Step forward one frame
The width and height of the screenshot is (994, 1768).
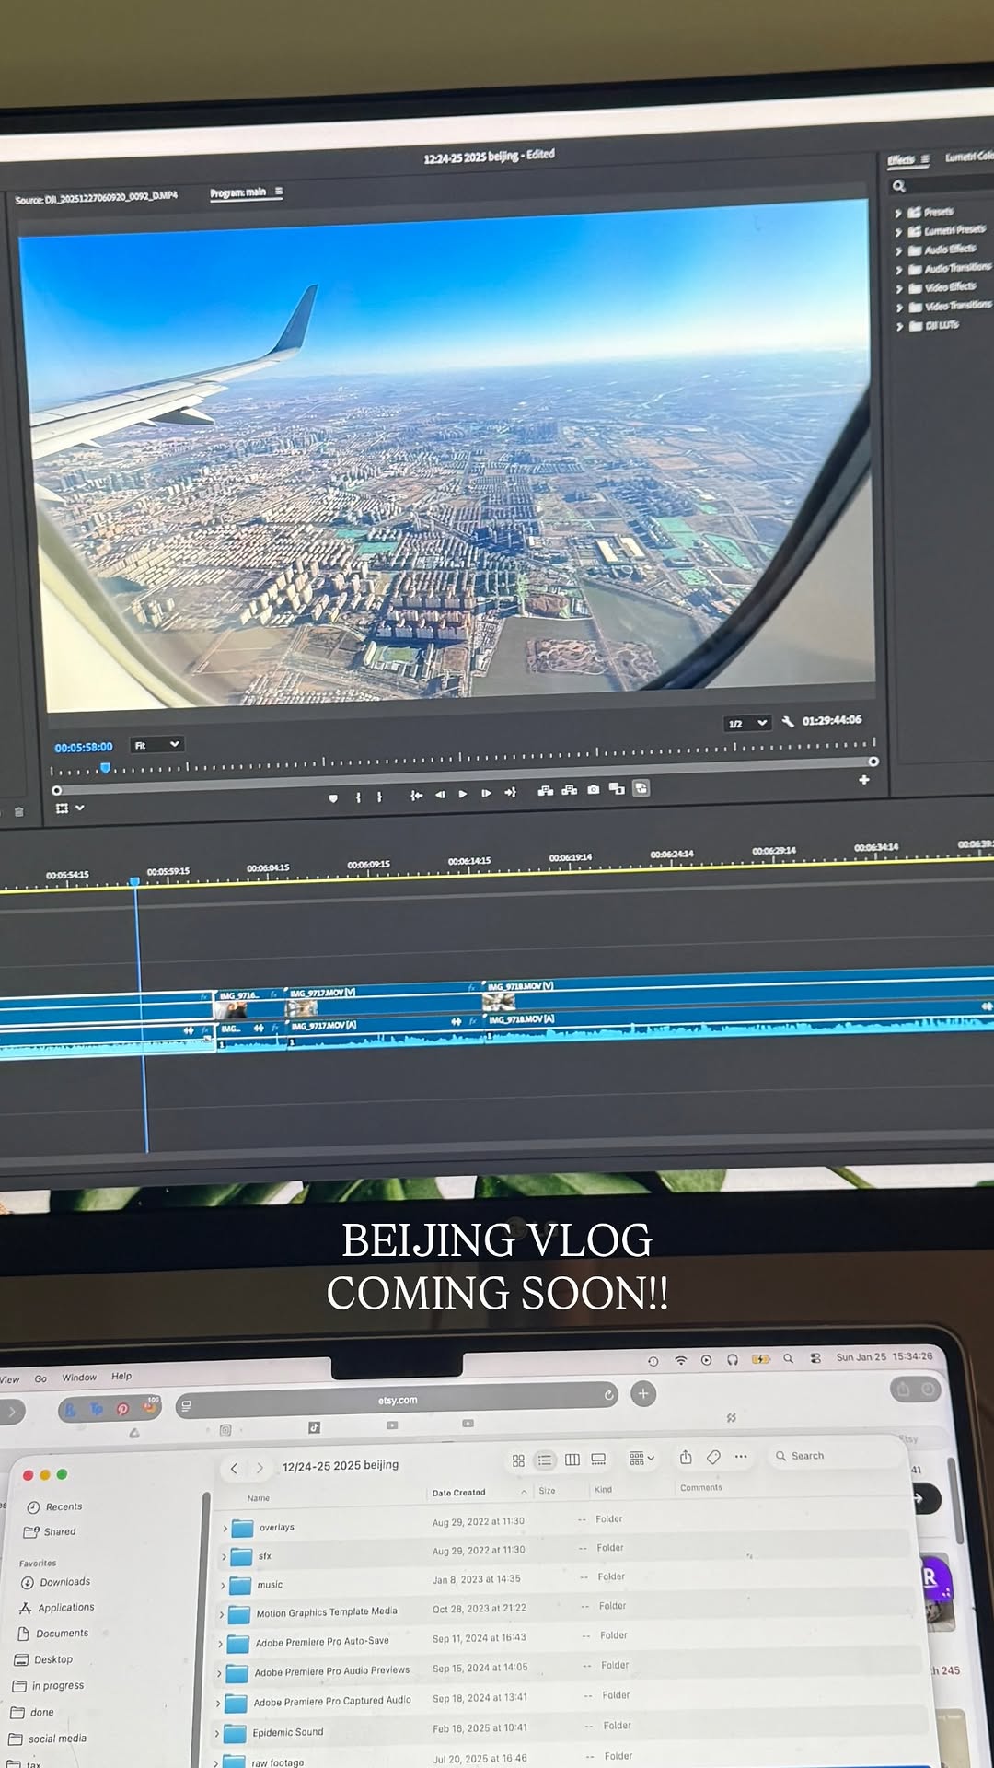(x=486, y=793)
